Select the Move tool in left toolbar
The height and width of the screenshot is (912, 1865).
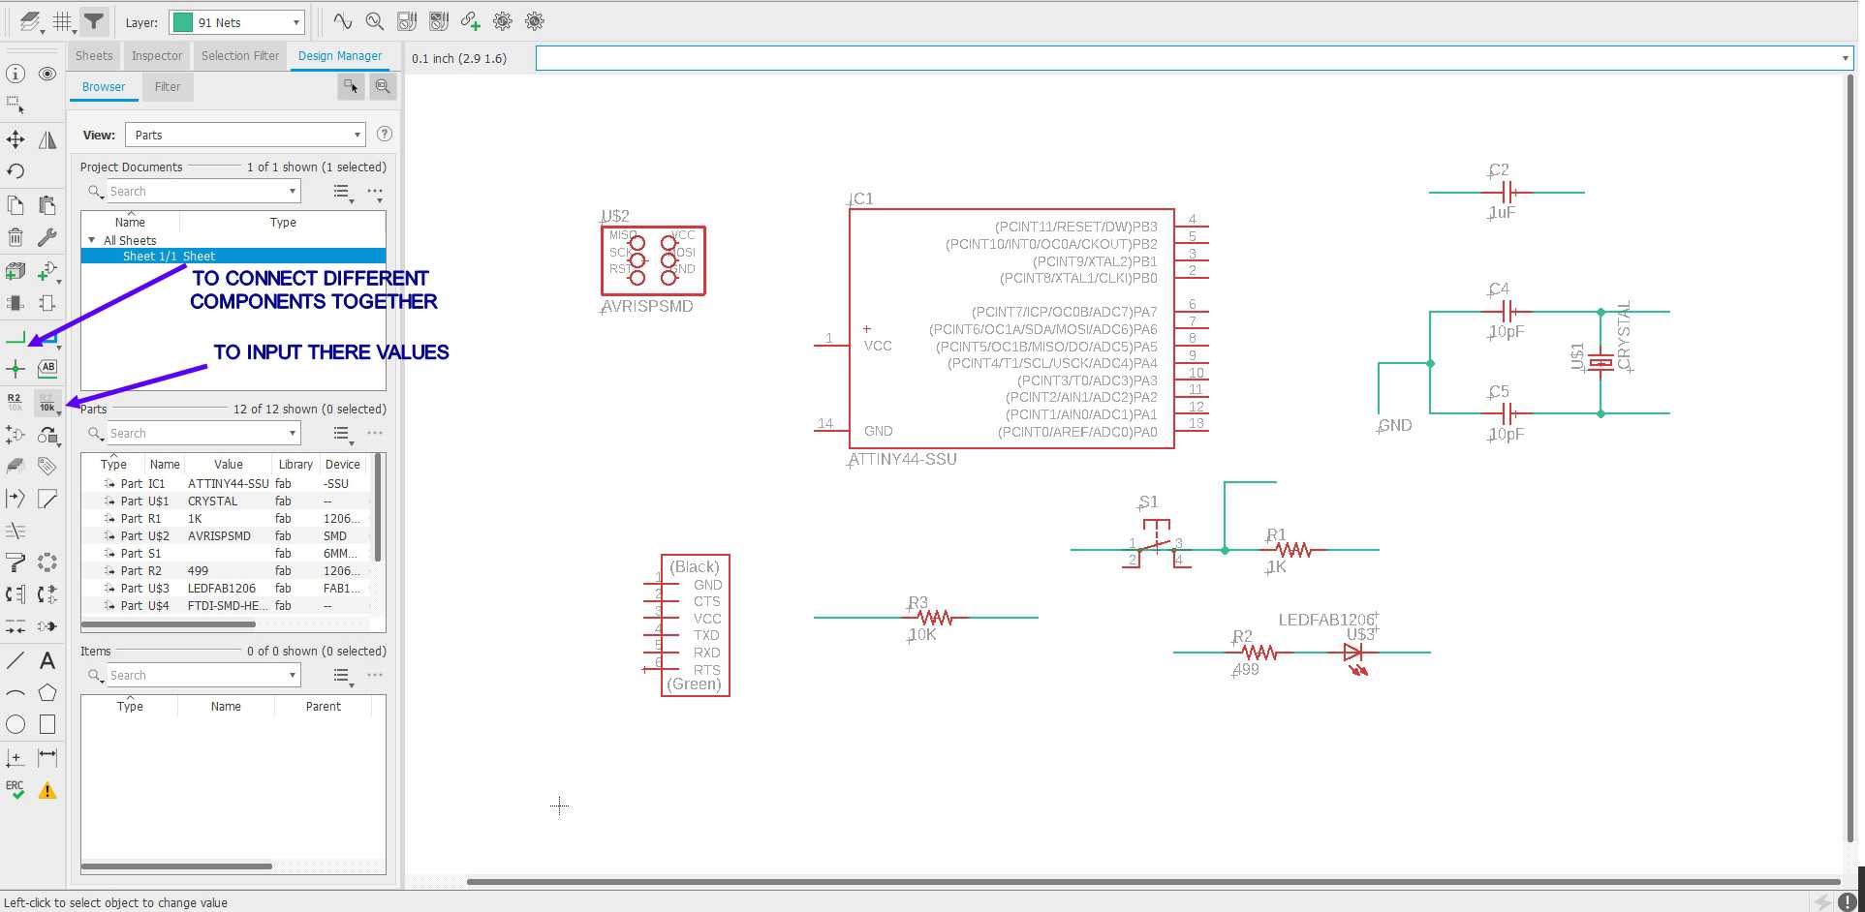15,139
